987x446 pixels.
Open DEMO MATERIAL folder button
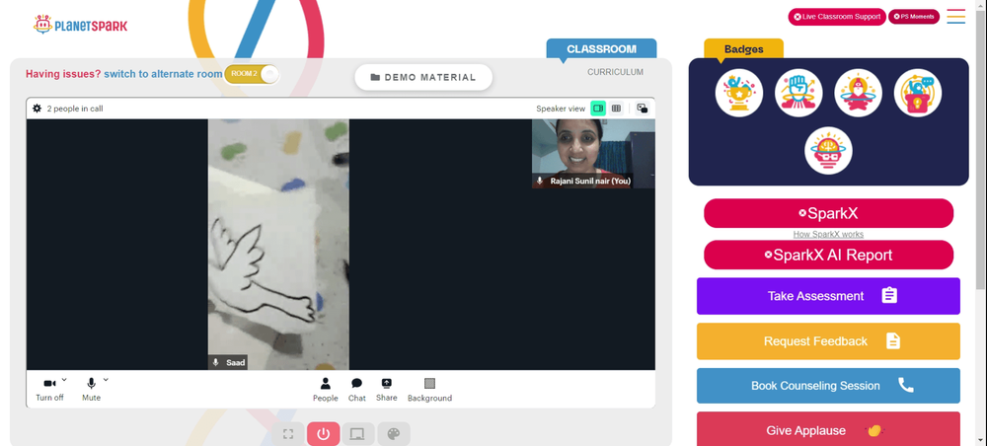(x=423, y=77)
